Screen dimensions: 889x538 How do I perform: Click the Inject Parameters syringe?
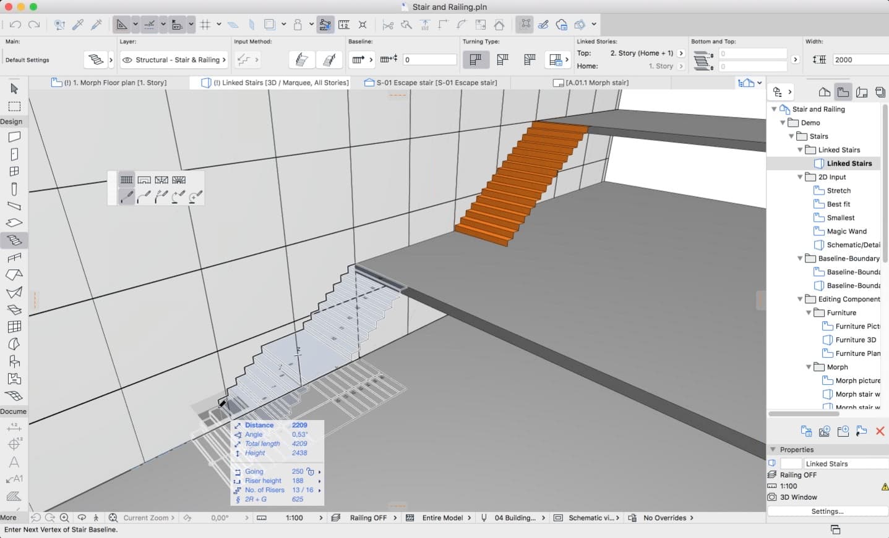pos(97,25)
